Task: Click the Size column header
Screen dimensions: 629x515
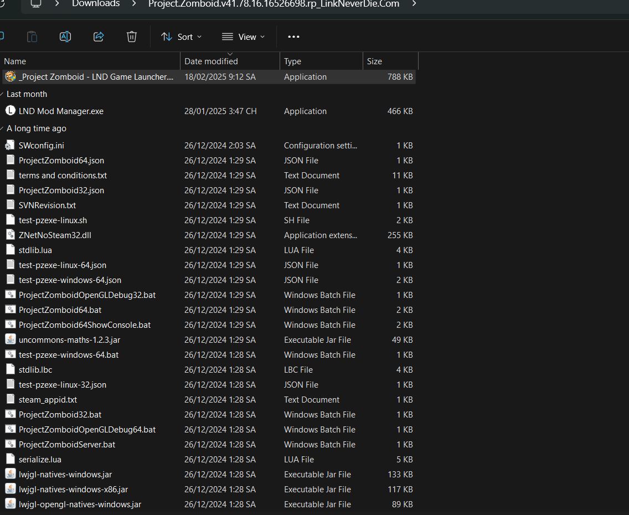Action: click(x=374, y=61)
